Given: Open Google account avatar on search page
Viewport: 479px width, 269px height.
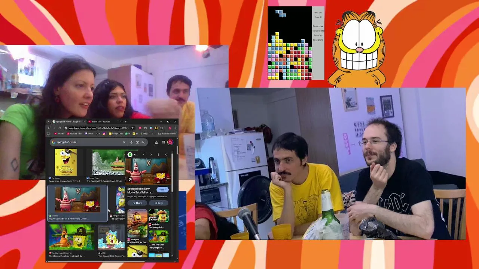Looking at the screenshot, I should [170, 142].
